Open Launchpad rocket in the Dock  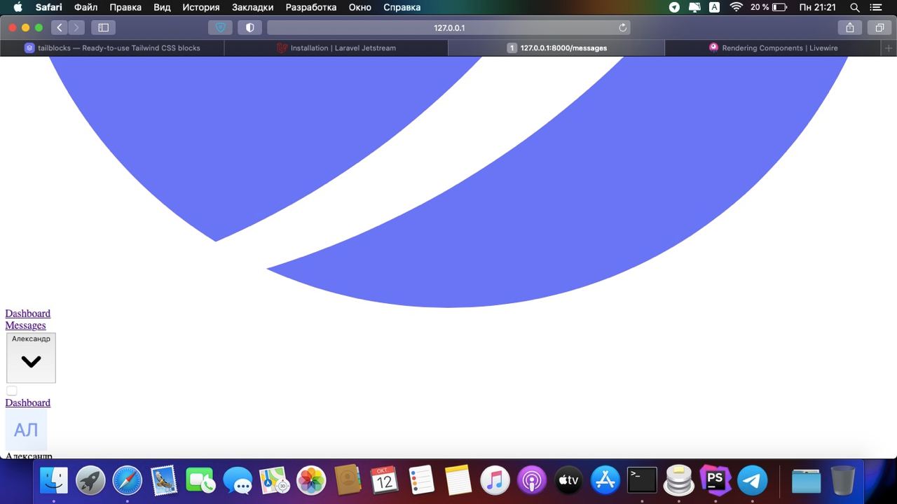pyautogui.click(x=90, y=481)
